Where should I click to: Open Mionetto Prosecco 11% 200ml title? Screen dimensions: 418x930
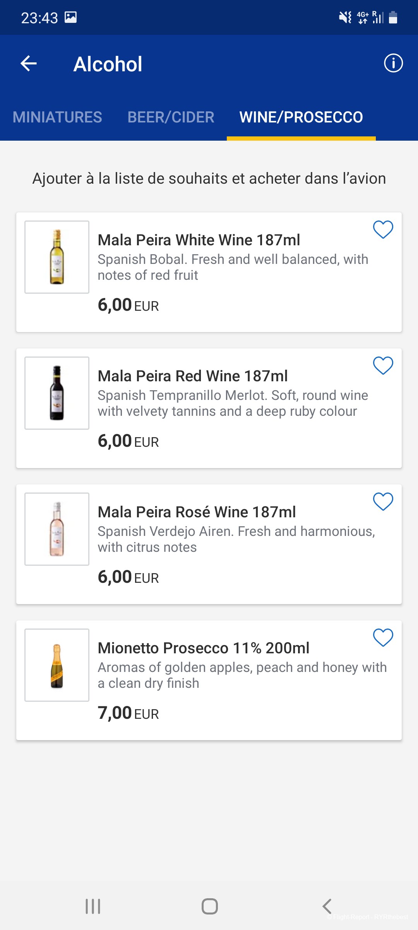pos(203,648)
